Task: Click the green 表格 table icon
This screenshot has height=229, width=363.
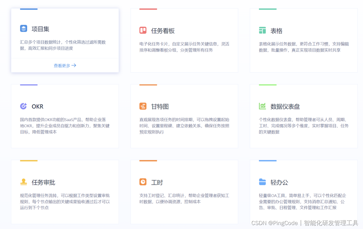Action: pyautogui.click(x=262, y=30)
